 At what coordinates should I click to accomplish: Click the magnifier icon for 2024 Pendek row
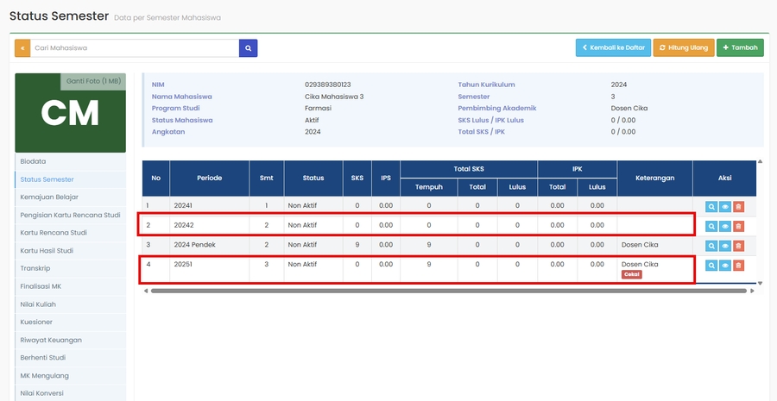pyautogui.click(x=711, y=246)
